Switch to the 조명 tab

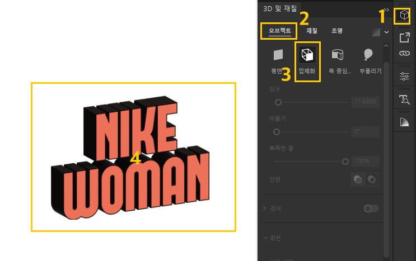[x=337, y=31]
